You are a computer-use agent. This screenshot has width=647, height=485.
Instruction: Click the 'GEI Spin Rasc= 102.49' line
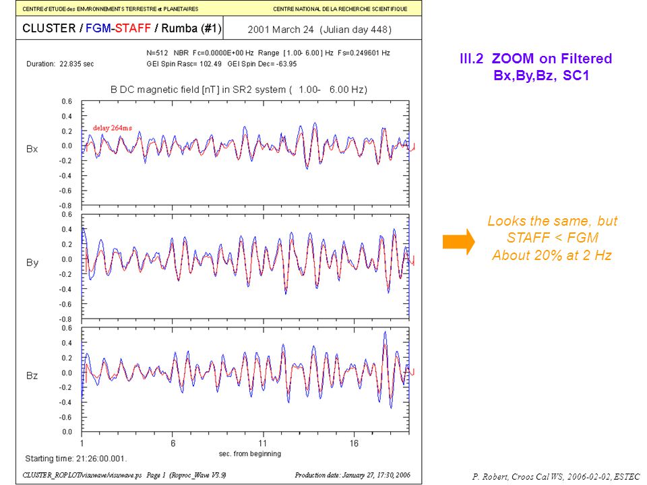pos(184,64)
